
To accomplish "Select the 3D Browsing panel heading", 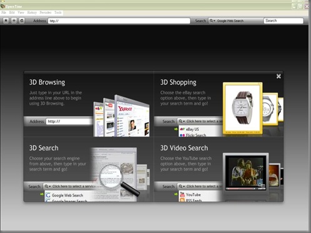I will tap(47, 82).
